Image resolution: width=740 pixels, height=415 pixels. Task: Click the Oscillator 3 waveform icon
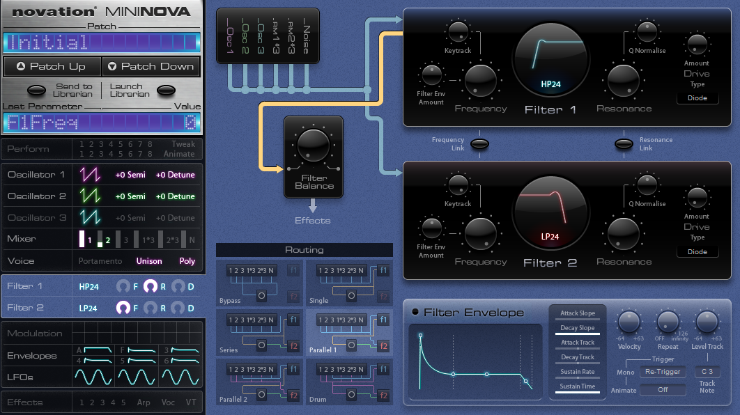tap(90, 217)
